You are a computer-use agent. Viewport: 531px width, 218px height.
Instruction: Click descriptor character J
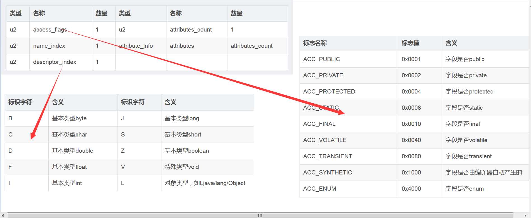[122, 118]
